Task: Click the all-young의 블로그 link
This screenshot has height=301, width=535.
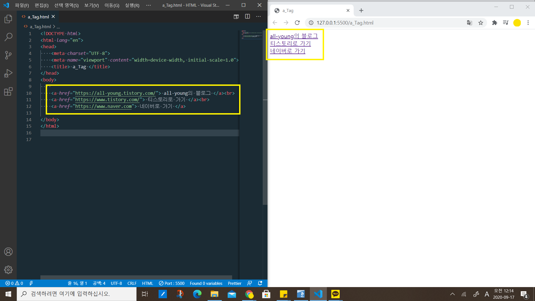Action: click(x=294, y=36)
